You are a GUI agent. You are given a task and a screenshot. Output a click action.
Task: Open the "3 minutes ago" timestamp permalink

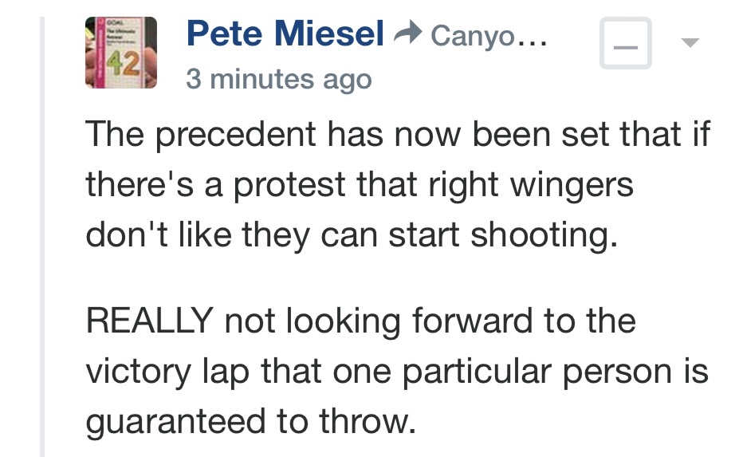278,80
